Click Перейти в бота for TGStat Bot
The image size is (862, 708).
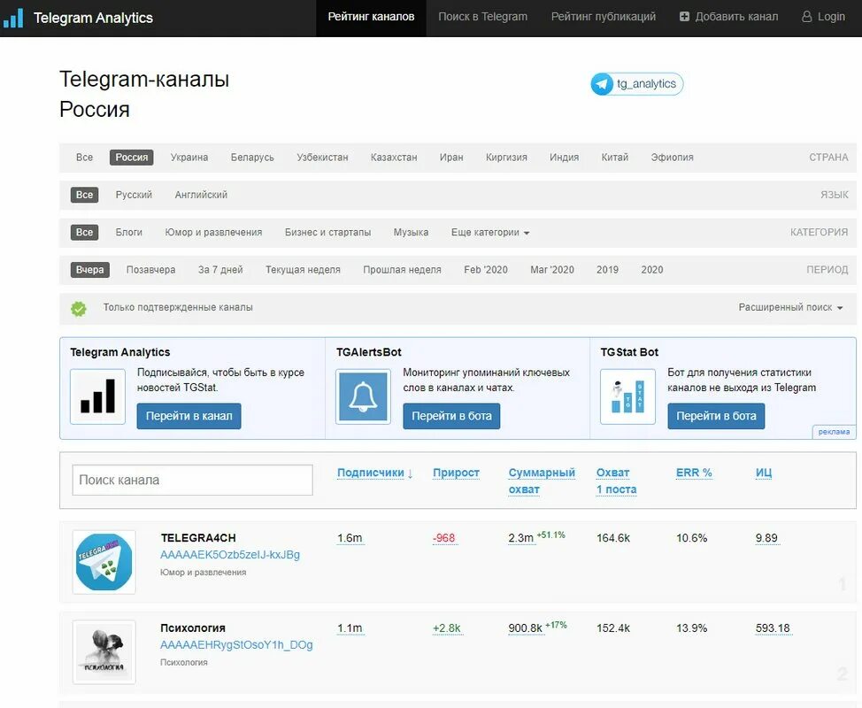[716, 416]
